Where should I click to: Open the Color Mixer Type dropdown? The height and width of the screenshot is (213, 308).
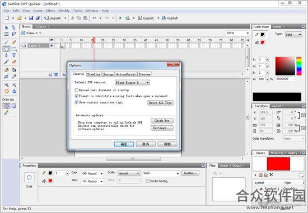click(293, 35)
